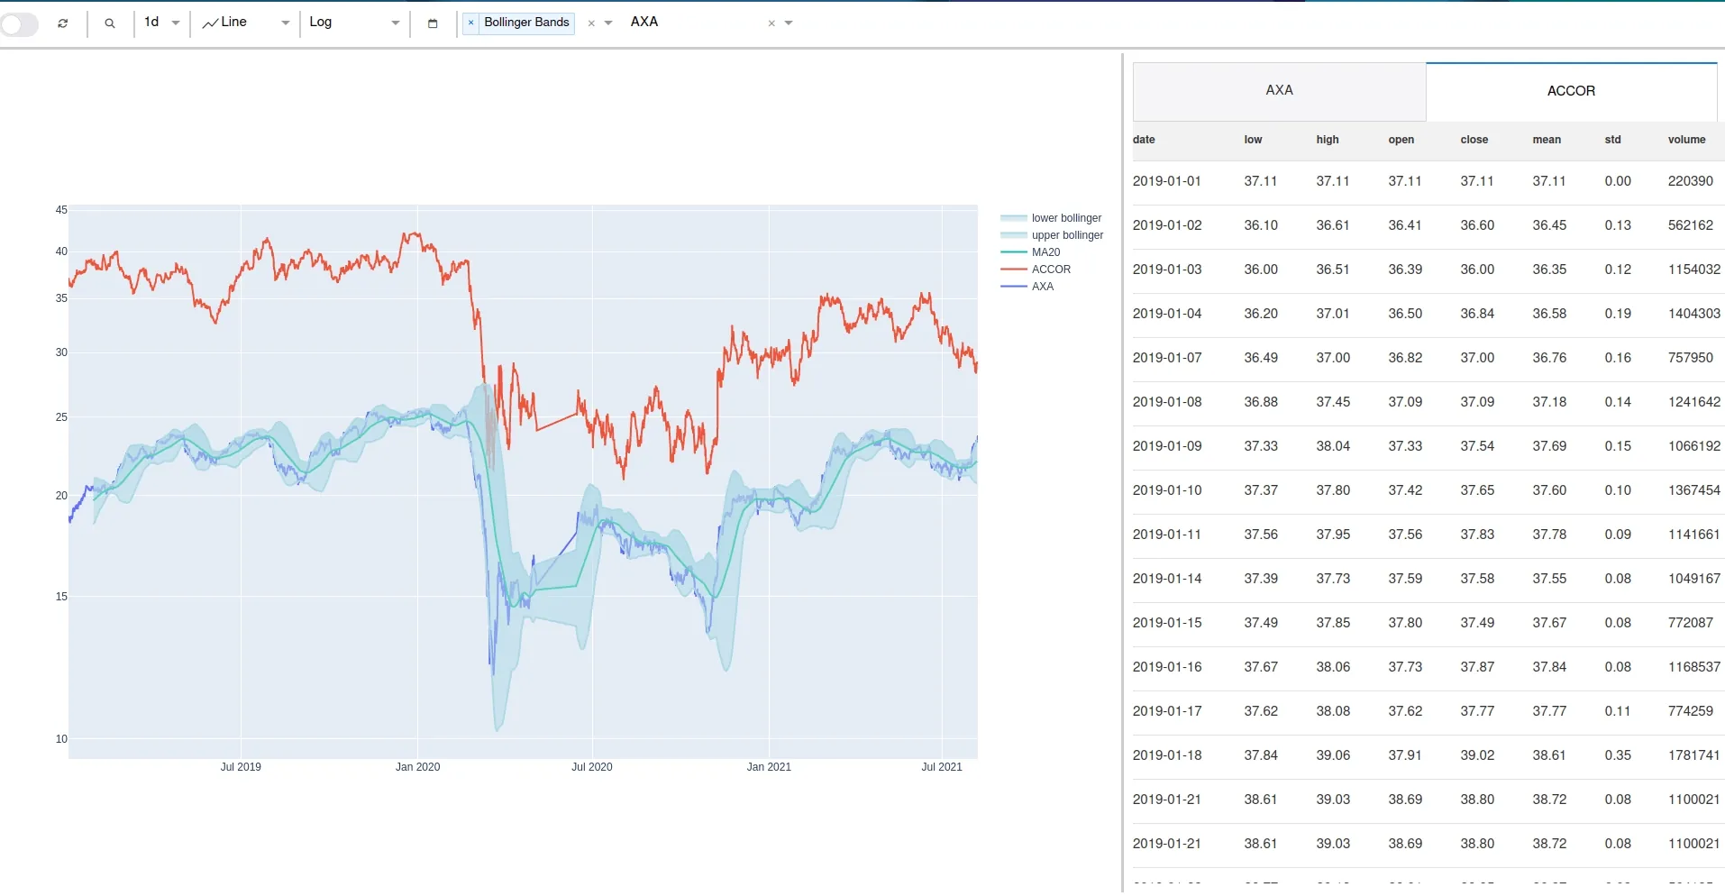Switch to the AXA table tab
This screenshot has width=1725, height=896.
tap(1279, 90)
